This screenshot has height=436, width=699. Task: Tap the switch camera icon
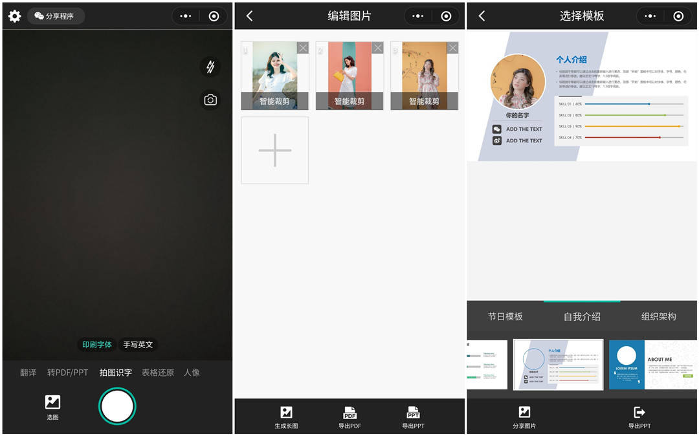[x=210, y=100]
